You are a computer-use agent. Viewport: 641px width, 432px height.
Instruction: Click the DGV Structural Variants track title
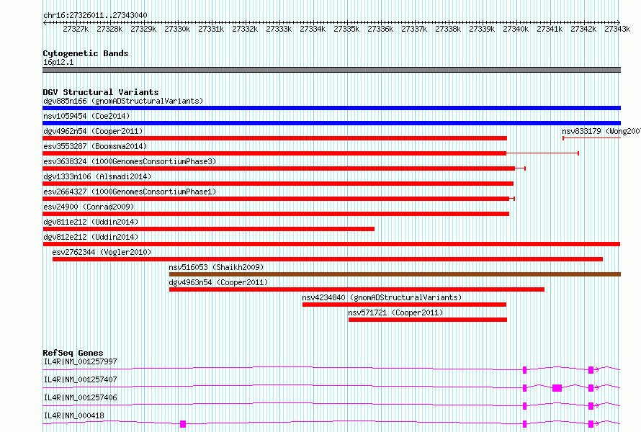tap(101, 92)
